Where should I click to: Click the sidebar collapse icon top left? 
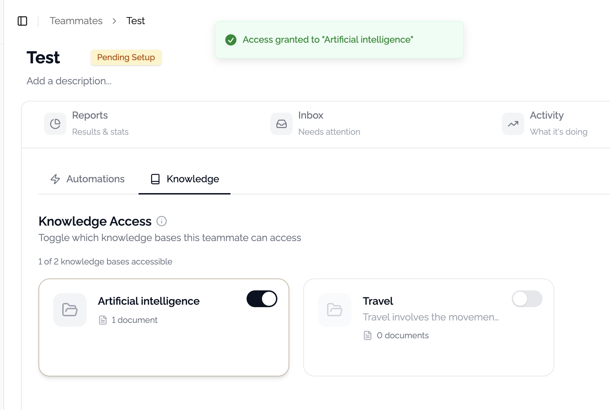point(23,21)
